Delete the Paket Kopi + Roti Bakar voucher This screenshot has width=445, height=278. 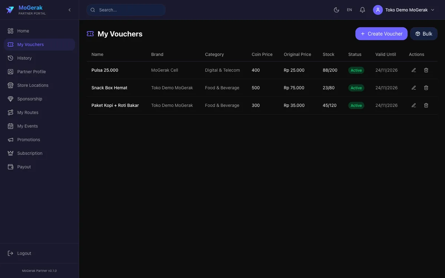click(426, 105)
